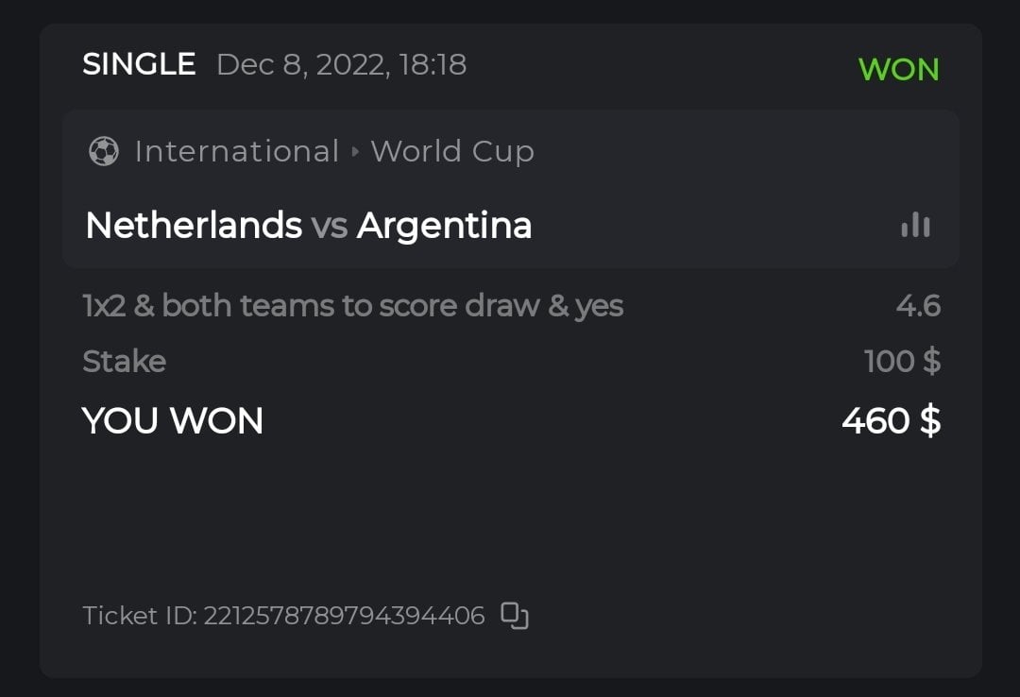Click the YOU WON label
Viewport: 1020px width, 697px height.
pyautogui.click(x=173, y=421)
